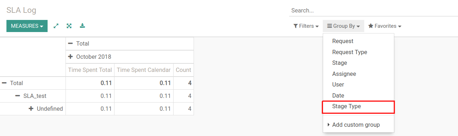The height and width of the screenshot is (136, 458).
Task: Collapse the Total column header minus icon
Action: coord(70,43)
